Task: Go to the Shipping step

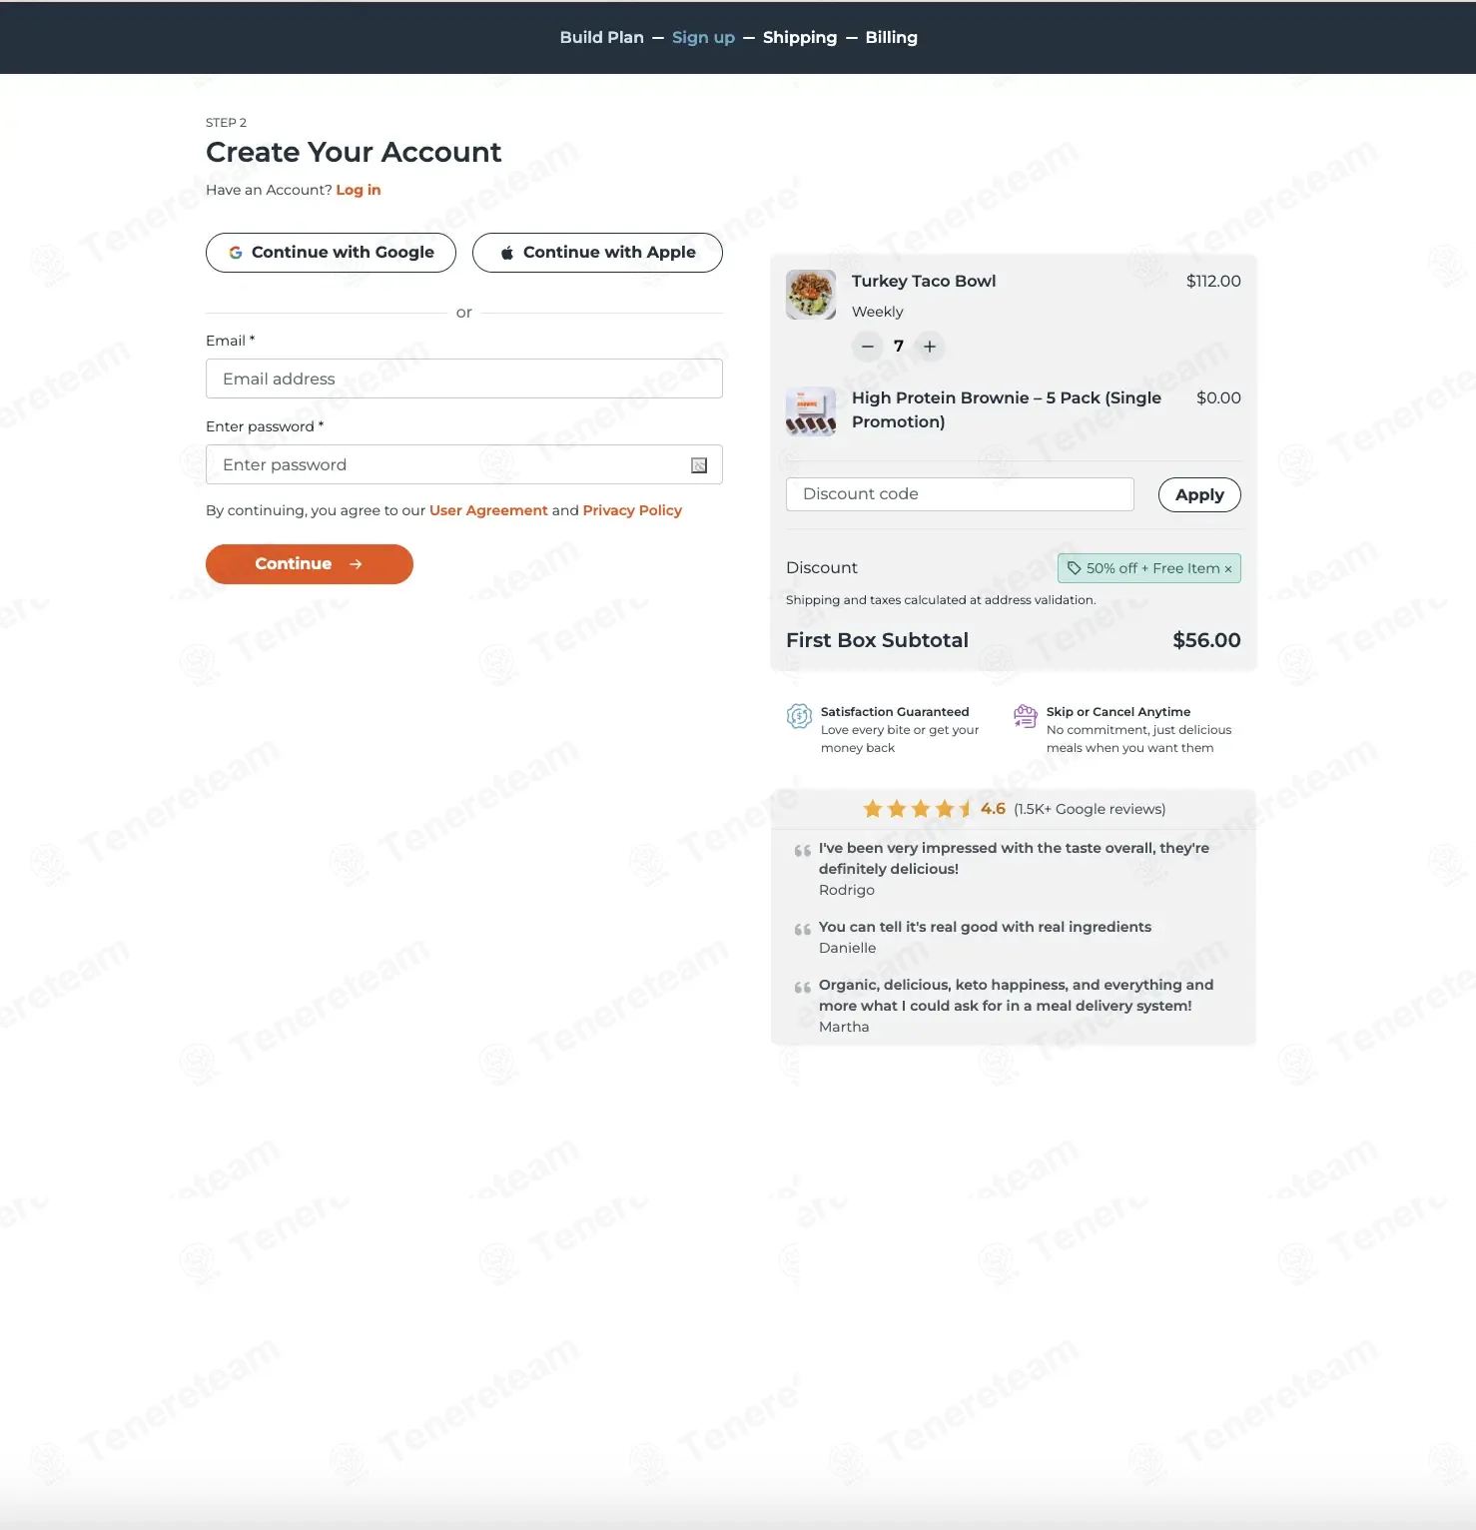Action: tap(800, 38)
